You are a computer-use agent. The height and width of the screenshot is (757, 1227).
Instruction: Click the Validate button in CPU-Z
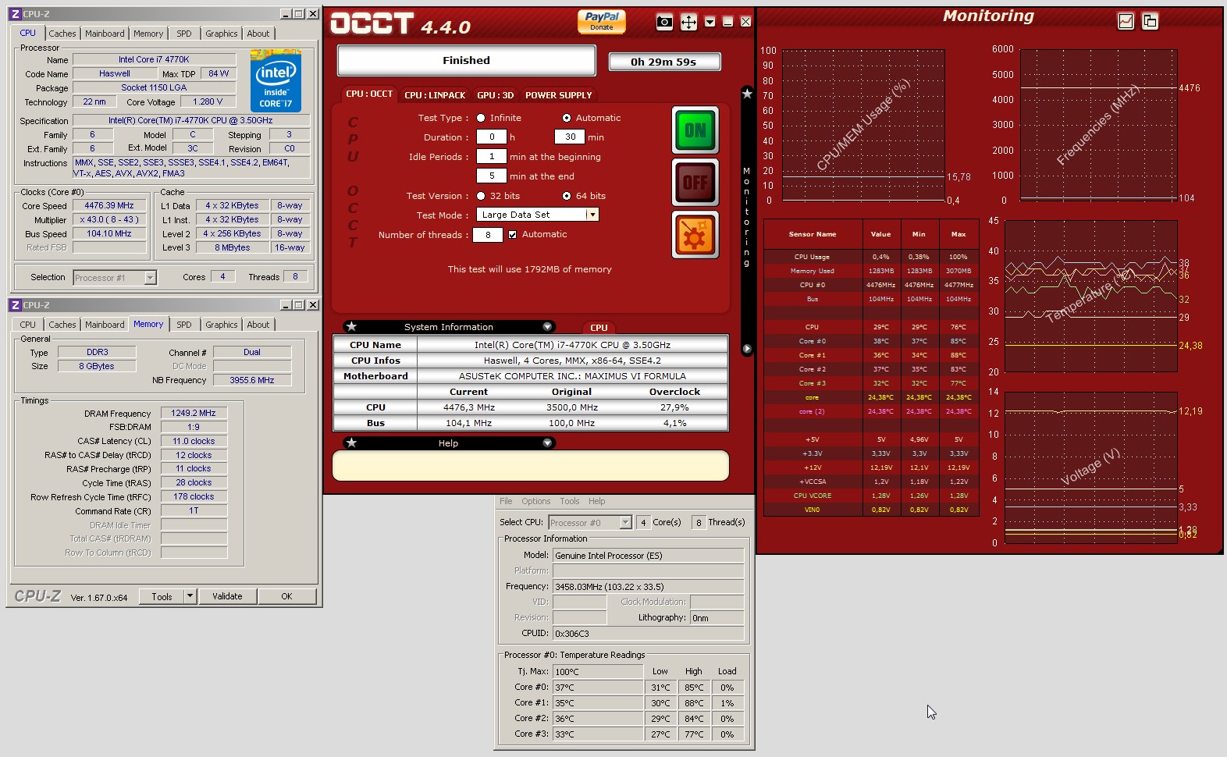click(227, 596)
